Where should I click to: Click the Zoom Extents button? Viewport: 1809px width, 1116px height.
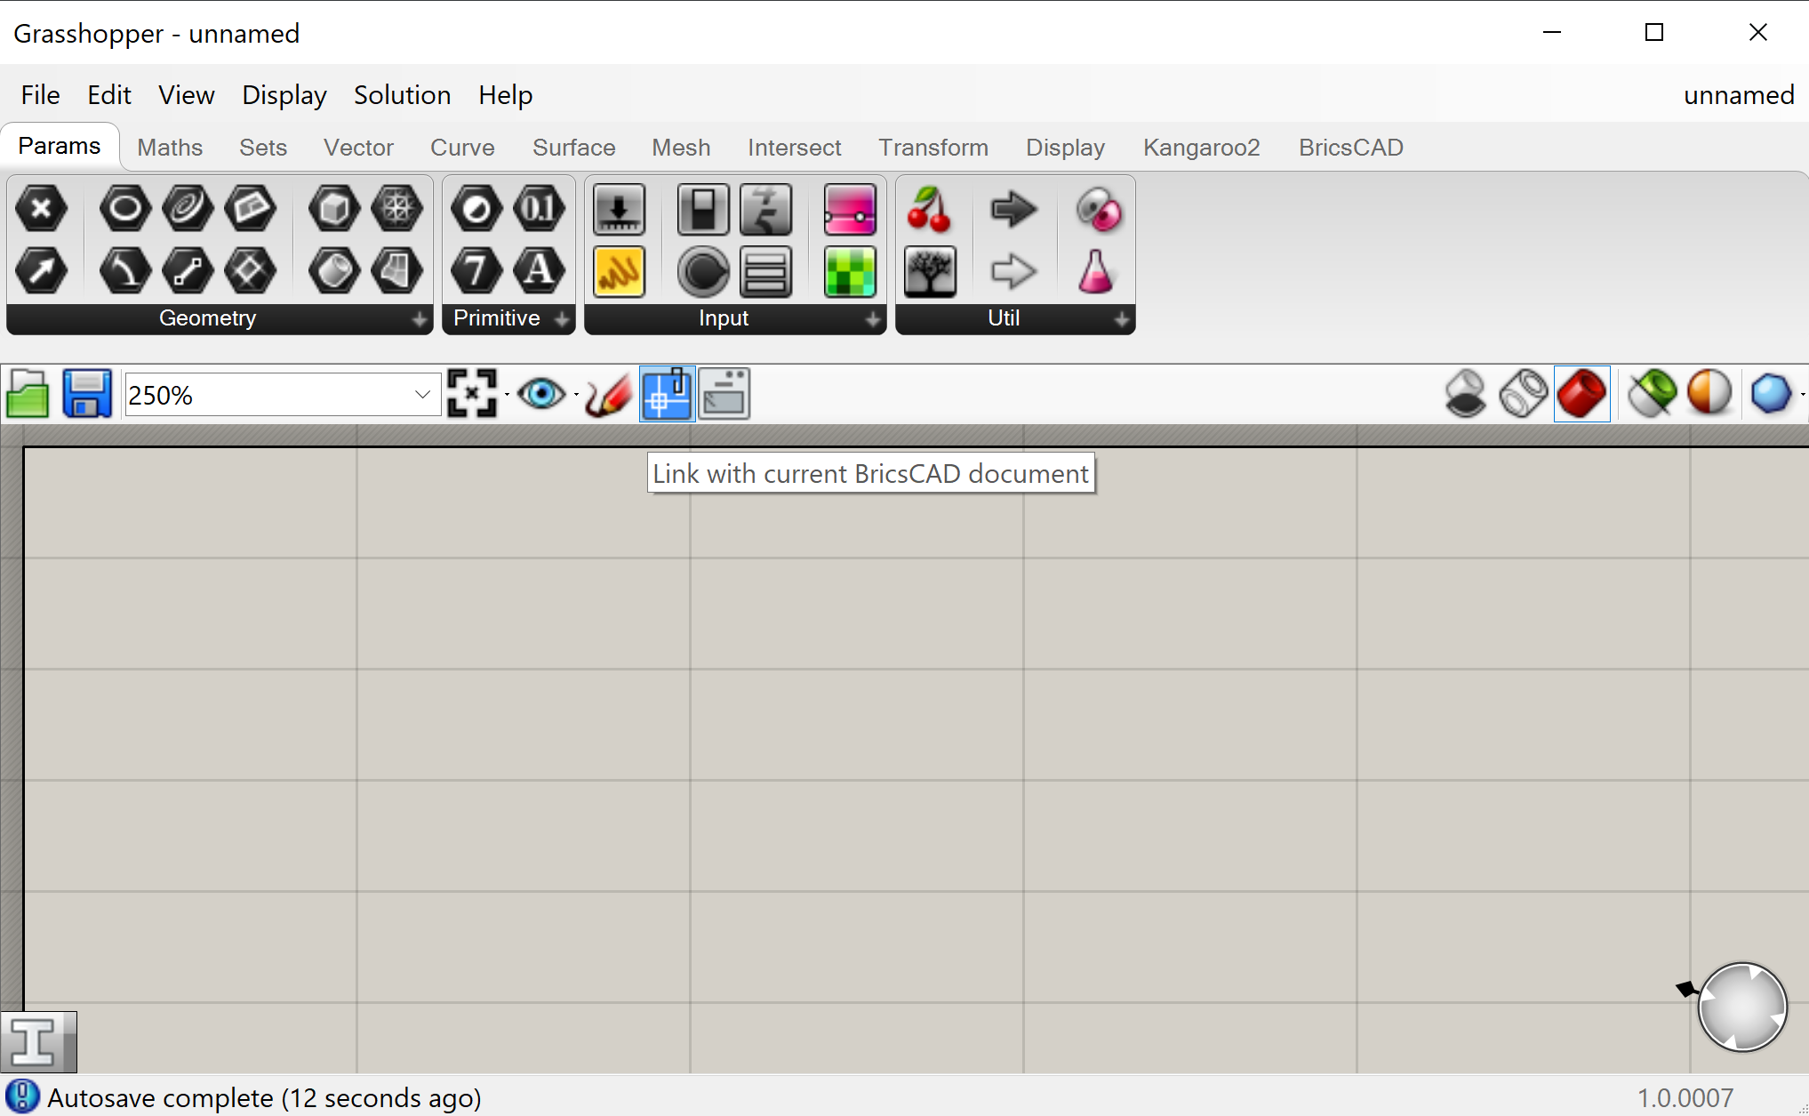pyautogui.click(x=471, y=394)
